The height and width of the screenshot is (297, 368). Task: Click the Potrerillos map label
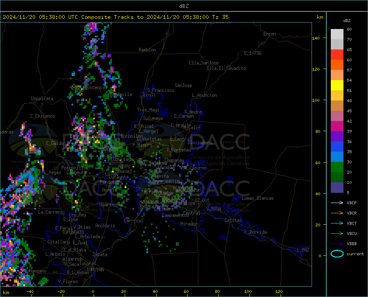pos(75,168)
